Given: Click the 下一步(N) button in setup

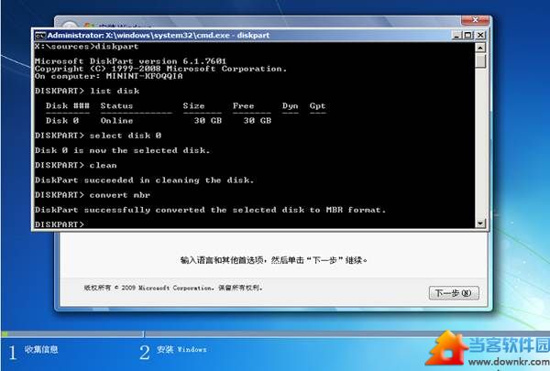Looking at the screenshot, I should (454, 293).
